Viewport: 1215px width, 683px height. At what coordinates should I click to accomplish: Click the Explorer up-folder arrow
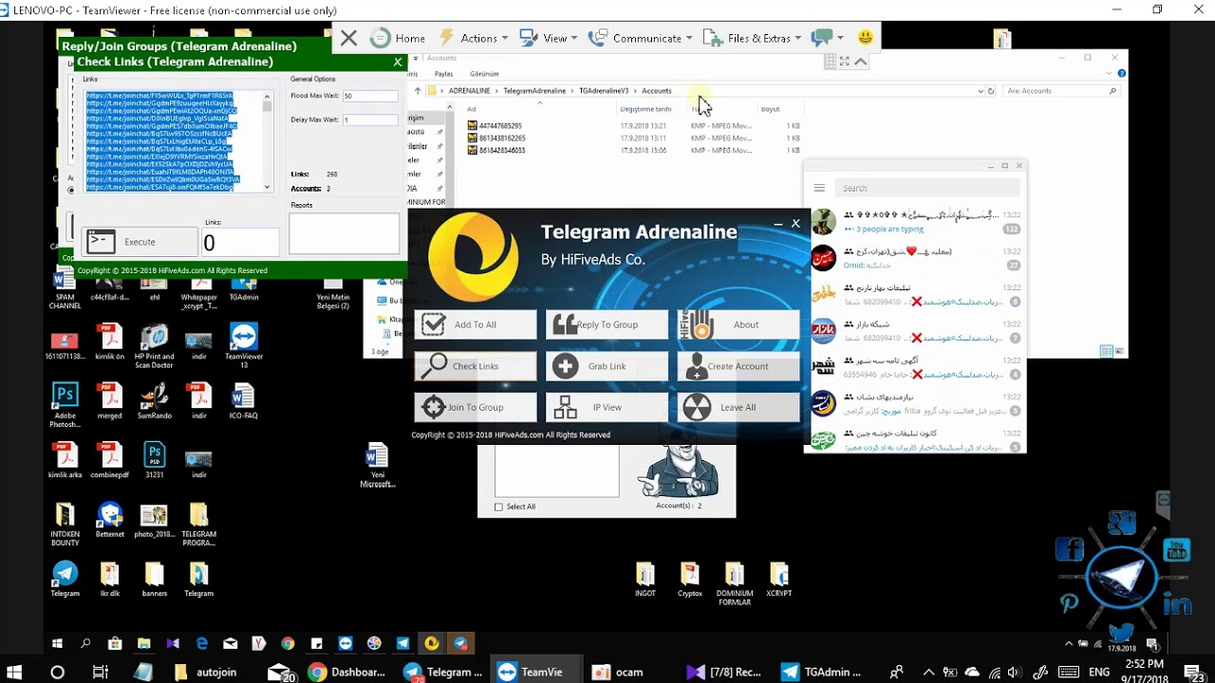pyautogui.click(x=418, y=91)
